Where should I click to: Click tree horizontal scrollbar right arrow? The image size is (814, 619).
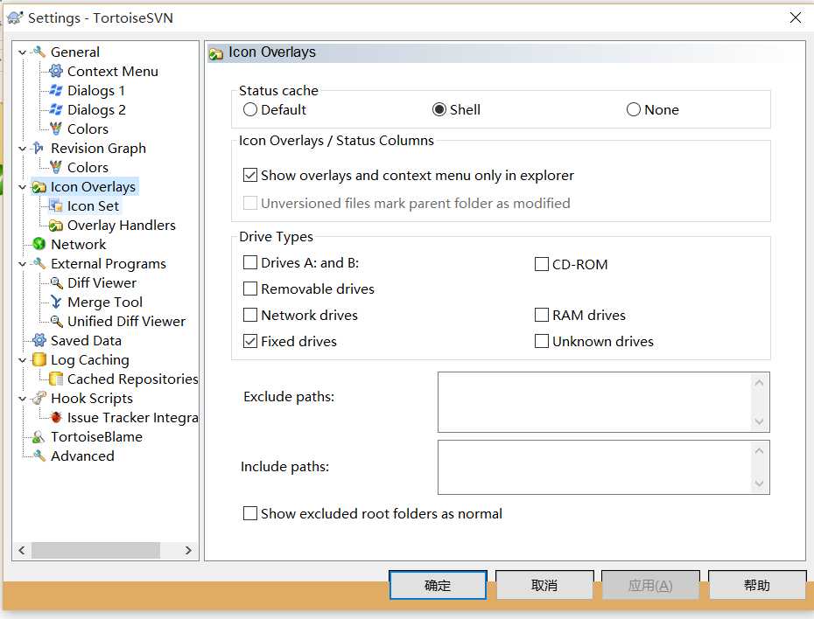click(188, 550)
